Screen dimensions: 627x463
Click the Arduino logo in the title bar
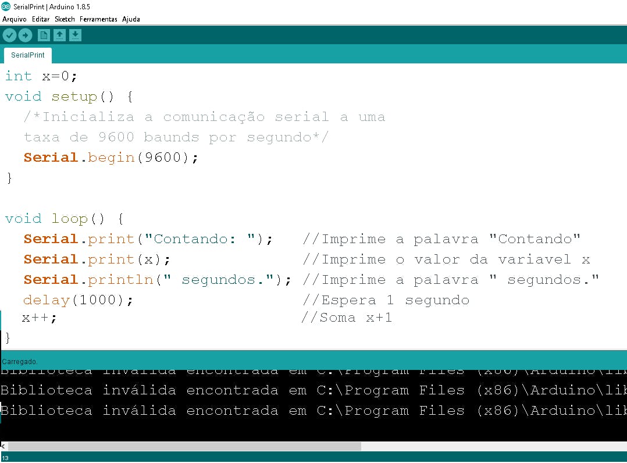[x=6, y=5]
